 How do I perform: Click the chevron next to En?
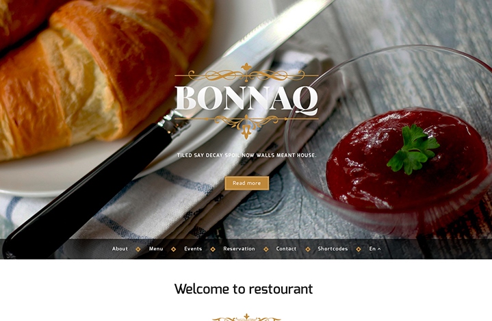click(x=379, y=249)
